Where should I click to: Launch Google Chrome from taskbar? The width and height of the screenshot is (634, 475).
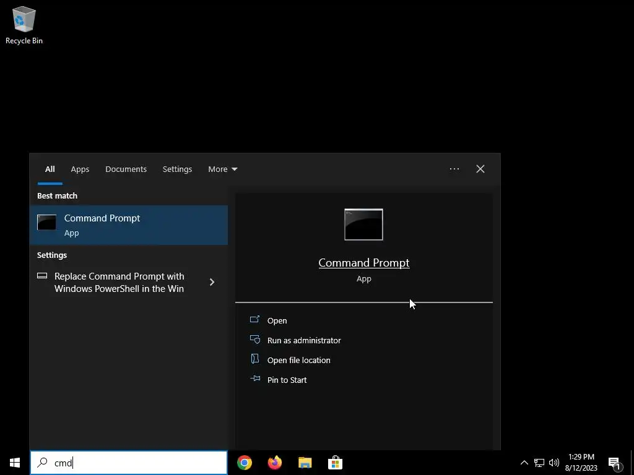(x=245, y=463)
